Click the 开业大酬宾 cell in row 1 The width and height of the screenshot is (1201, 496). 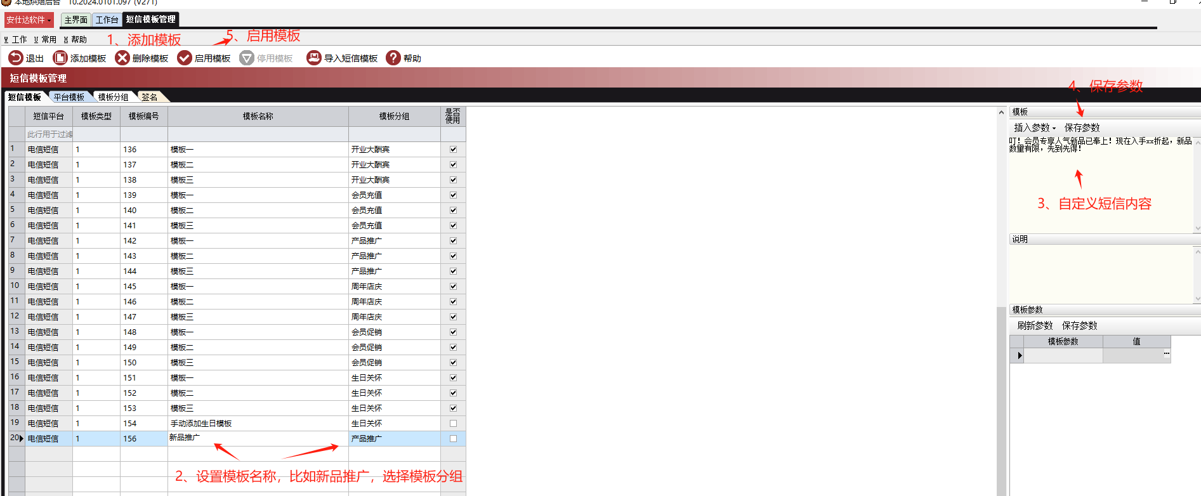pyautogui.click(x=395, y=149)
